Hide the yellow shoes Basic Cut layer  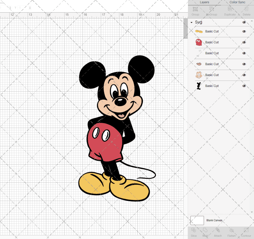tap(244, 31)
